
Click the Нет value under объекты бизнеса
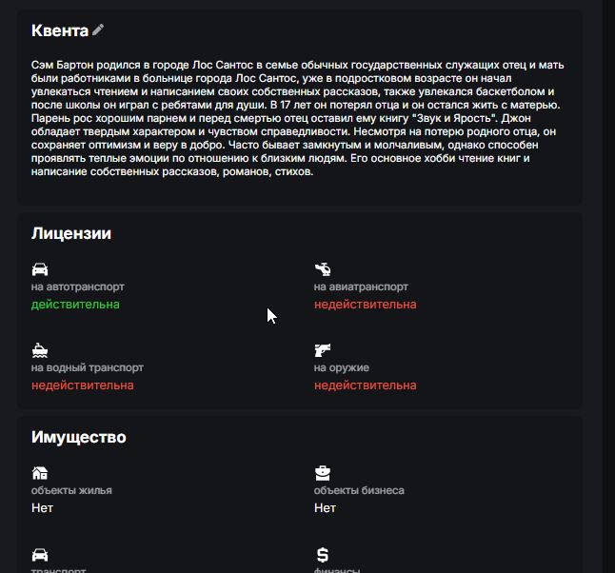coord(325,508)
